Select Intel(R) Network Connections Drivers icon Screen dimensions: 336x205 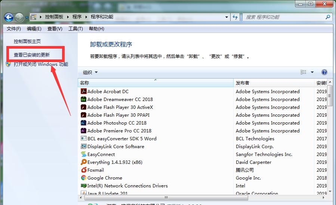(84, 186)
